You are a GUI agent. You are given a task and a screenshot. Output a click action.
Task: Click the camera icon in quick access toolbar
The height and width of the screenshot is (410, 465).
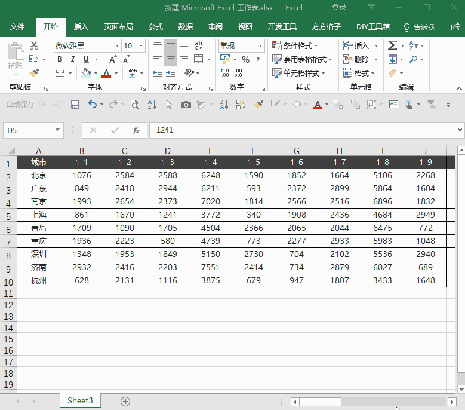coord(186,105)
